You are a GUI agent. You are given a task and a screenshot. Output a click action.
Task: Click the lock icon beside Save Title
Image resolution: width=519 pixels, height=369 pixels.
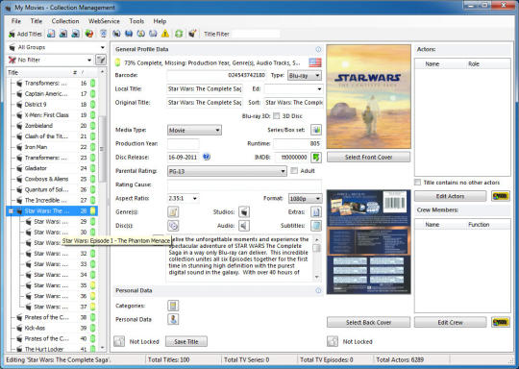[x=119, y=341]
